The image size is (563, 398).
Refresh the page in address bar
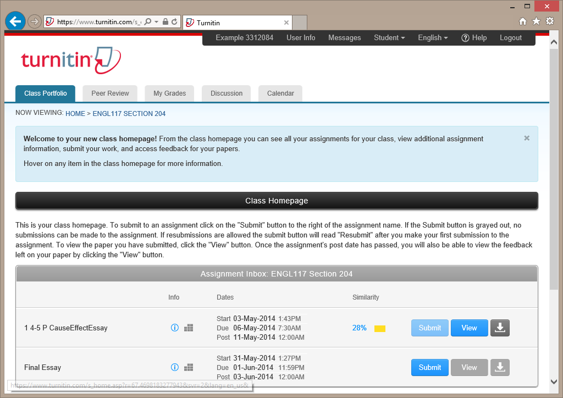pos(175,22)
